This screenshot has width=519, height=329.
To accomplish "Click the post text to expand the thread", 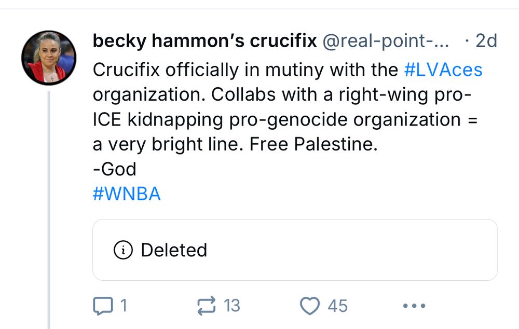I will click(x=259, y=119).
